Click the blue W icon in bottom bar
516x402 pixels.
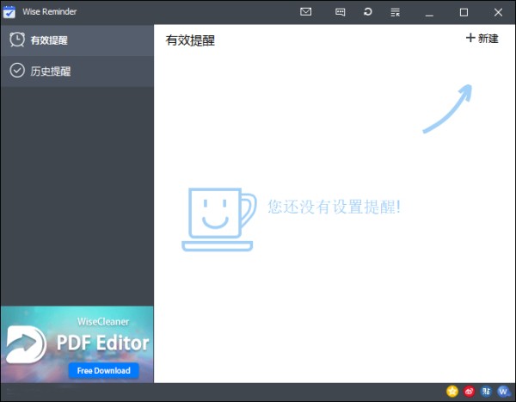tap(503, 392)
